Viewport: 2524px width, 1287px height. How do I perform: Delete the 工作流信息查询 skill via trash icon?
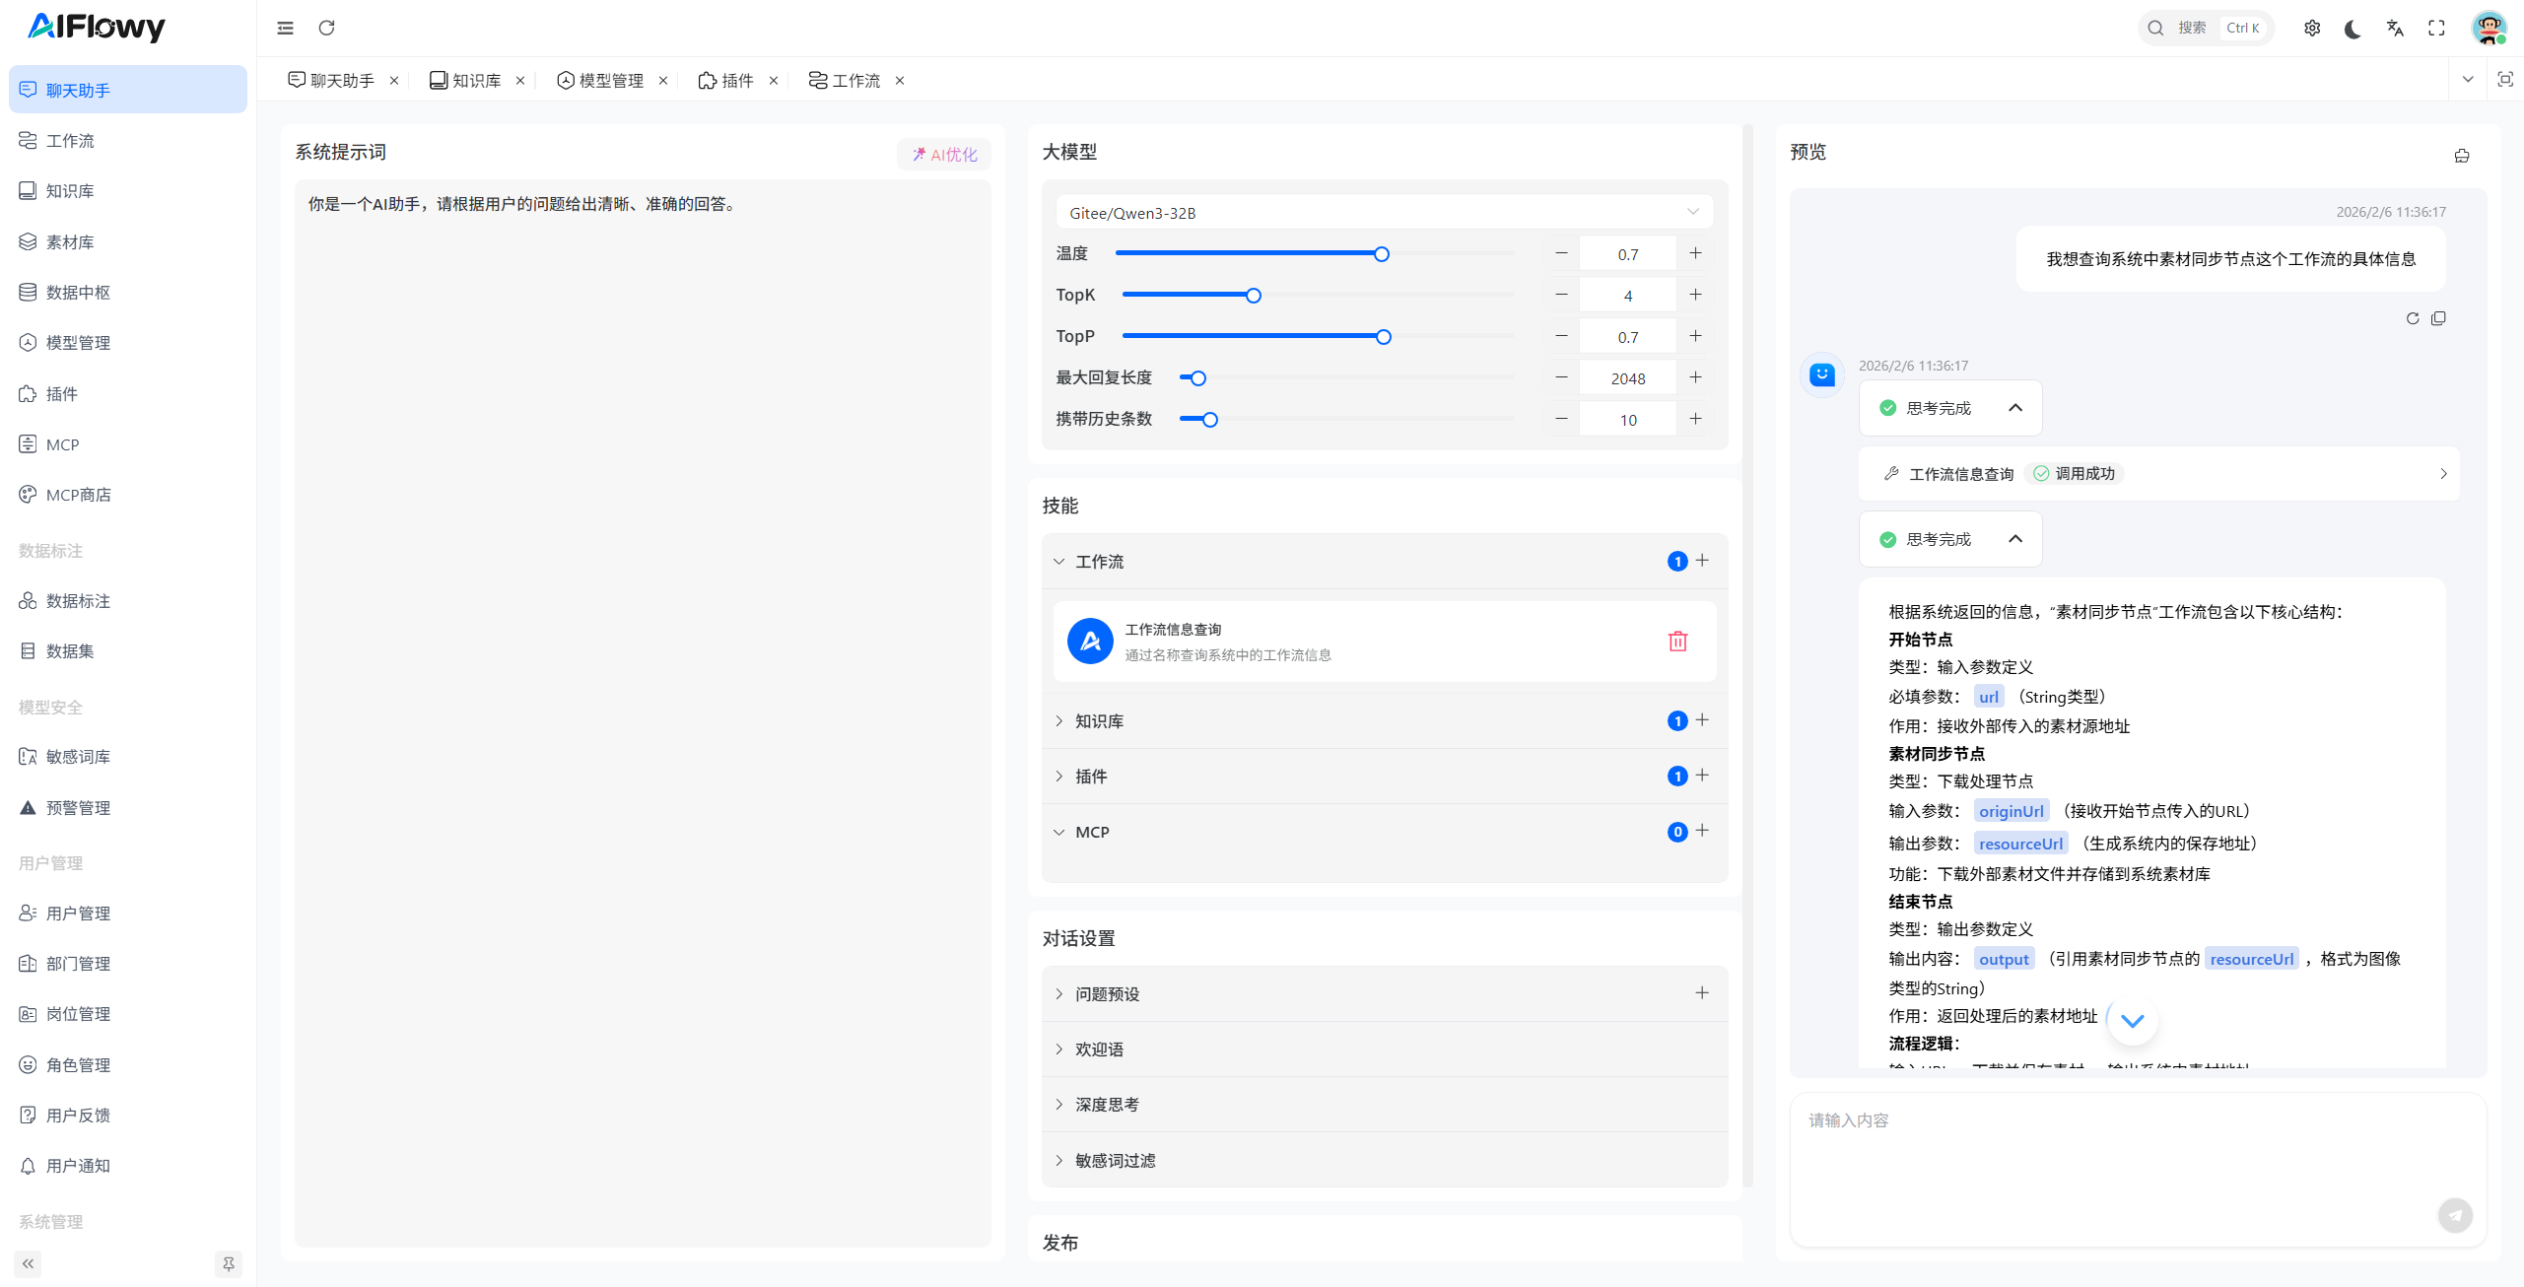coord(1678,641)
